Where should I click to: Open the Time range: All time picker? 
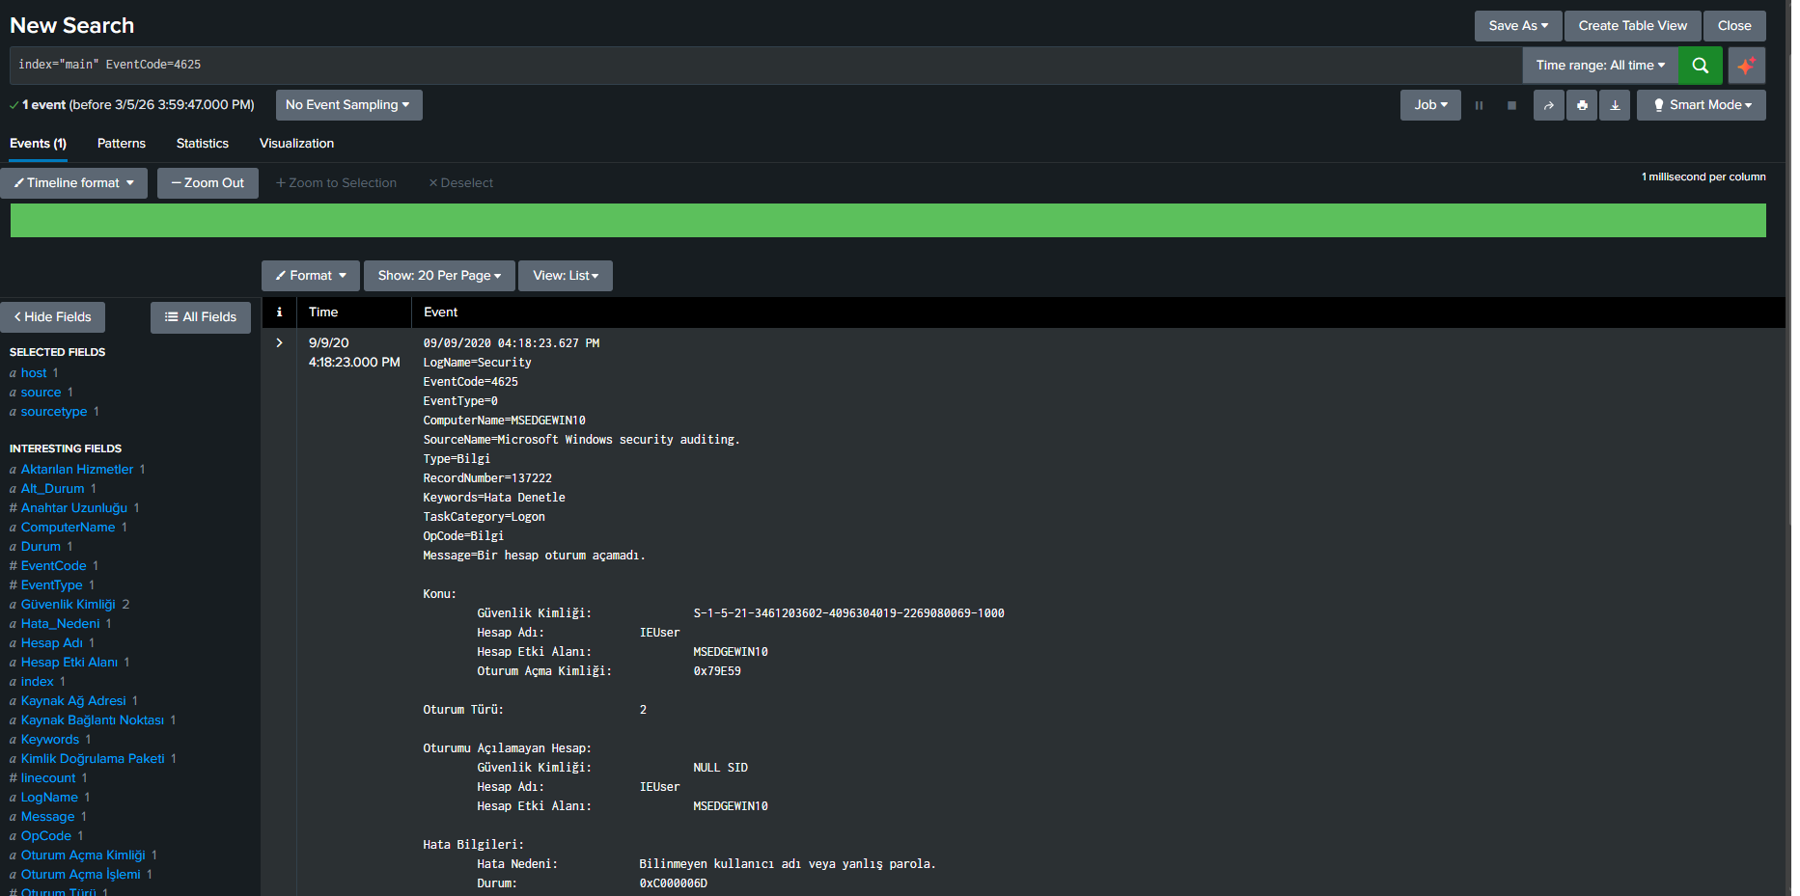coord(1600,66)
